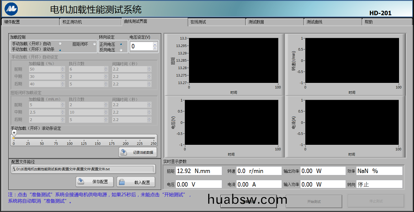
Task: Switch to the 硬件配置 tab
Action: point(30,22)
